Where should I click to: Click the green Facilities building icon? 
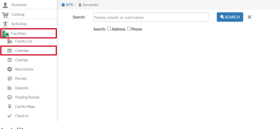[5, 34]
